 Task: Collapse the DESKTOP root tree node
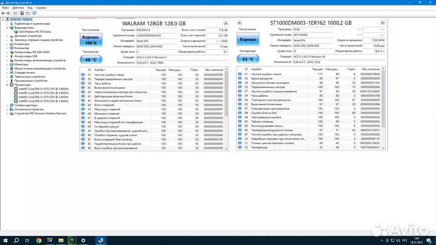[3, 19]
